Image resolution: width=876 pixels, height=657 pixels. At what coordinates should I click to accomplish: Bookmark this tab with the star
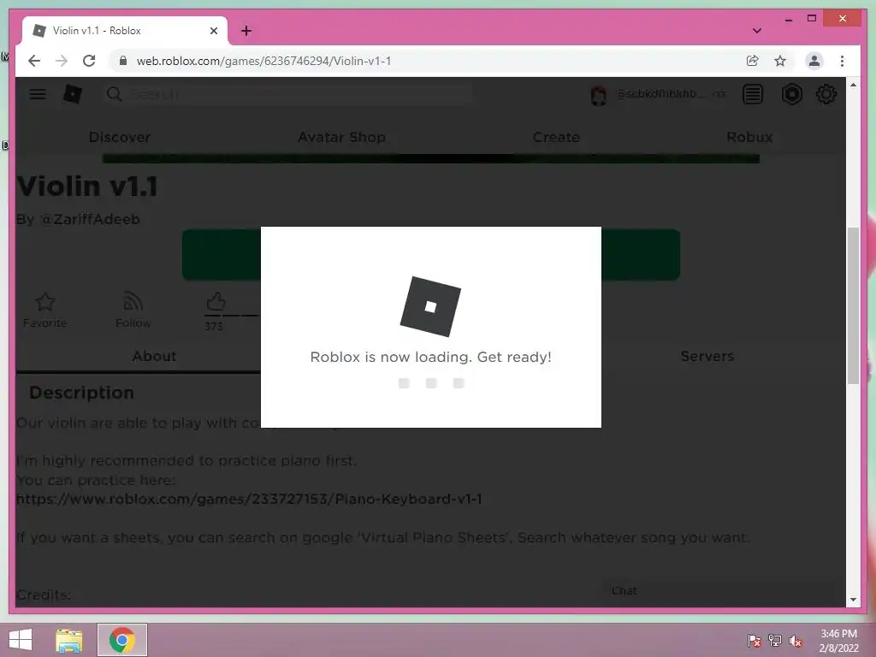pos(780,61)
